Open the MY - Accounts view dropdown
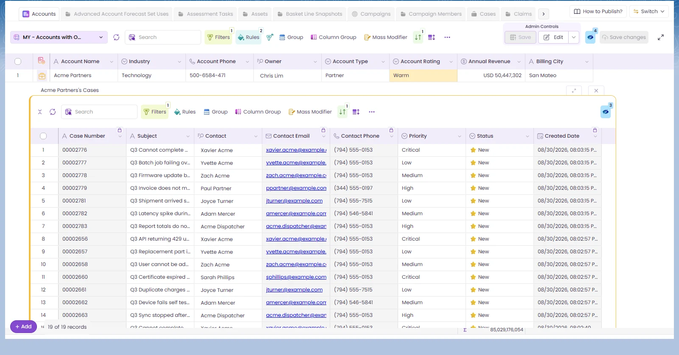The image size is (679, 355). tap(59, 37)
